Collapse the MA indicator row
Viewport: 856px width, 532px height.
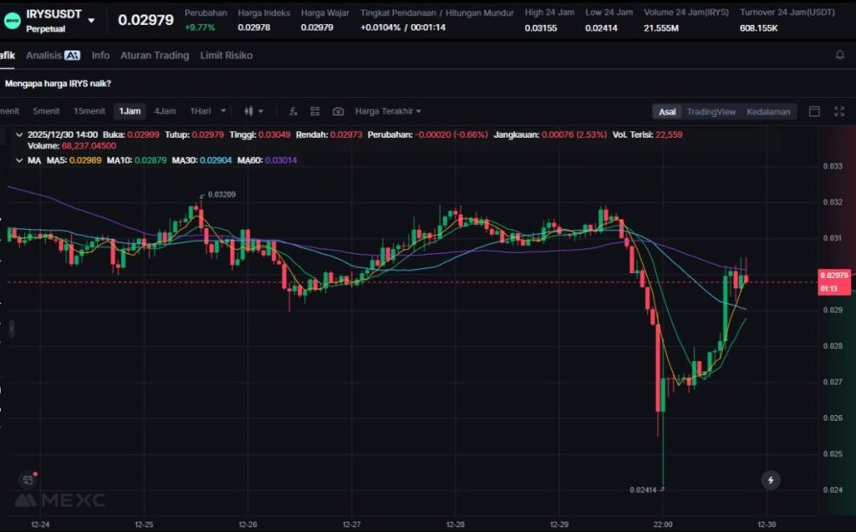point(19,160)
